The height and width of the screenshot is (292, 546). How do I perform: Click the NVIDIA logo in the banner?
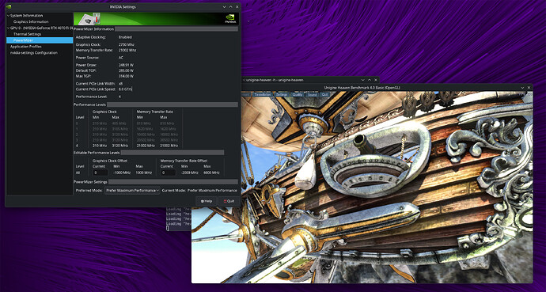[x=230, y=18]
